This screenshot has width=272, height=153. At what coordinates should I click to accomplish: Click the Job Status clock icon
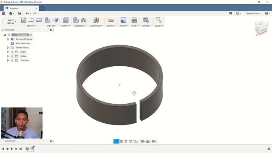tap(238, 13)
